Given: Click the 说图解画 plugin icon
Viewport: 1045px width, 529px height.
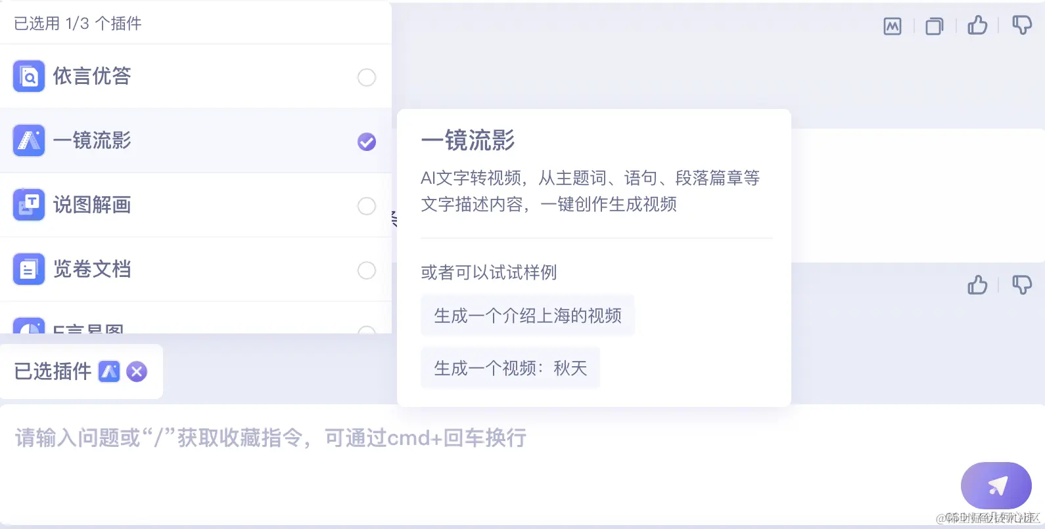Looking at the screenshot, I should click(28, 205).
